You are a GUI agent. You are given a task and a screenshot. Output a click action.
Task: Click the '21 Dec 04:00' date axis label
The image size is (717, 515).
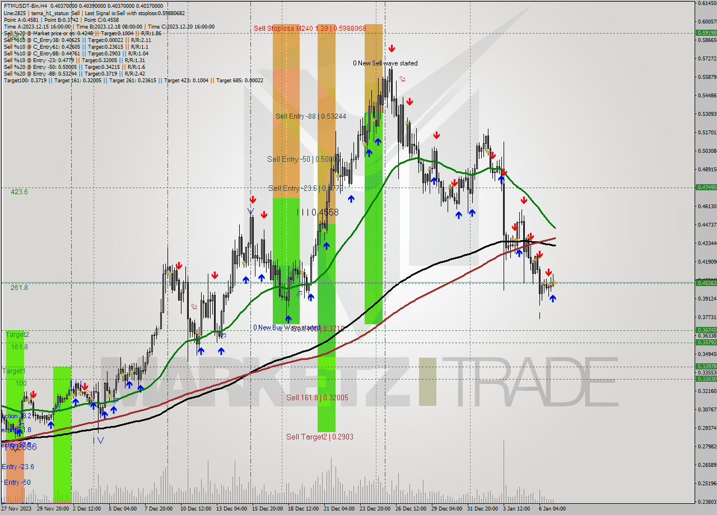(339, 509)
